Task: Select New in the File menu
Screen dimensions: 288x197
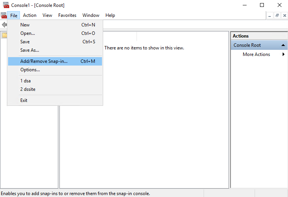Action: [25, 25]
